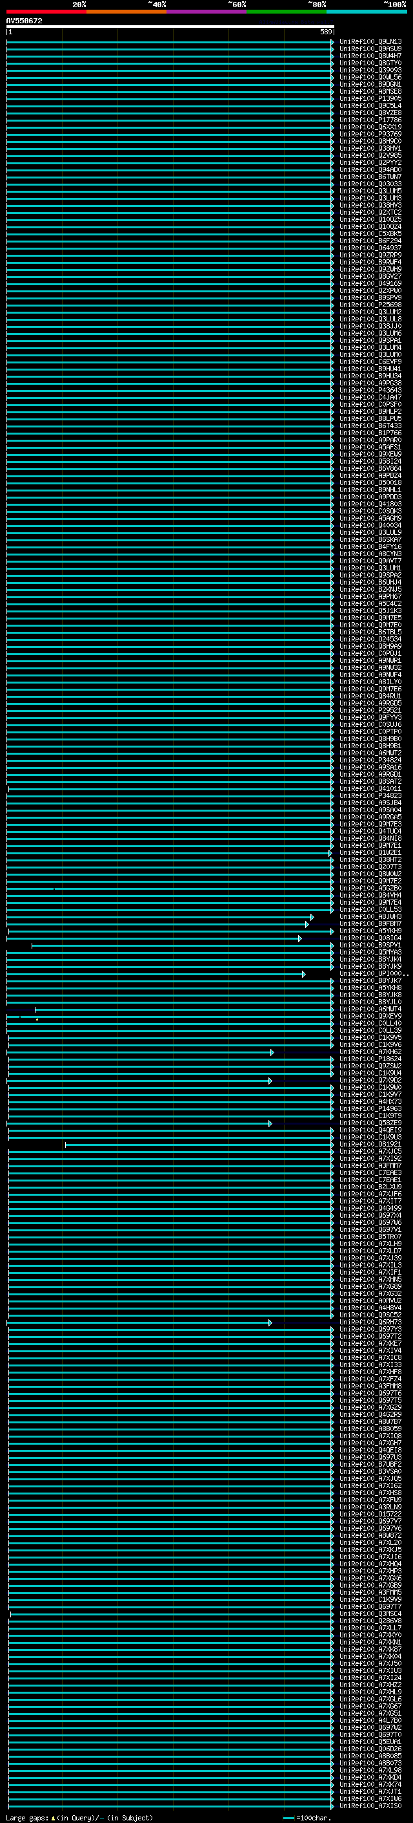Click hit label UniRef100_C5XBK5
The height and width of the screenshot is (1823, 413).
coord(370,233)
